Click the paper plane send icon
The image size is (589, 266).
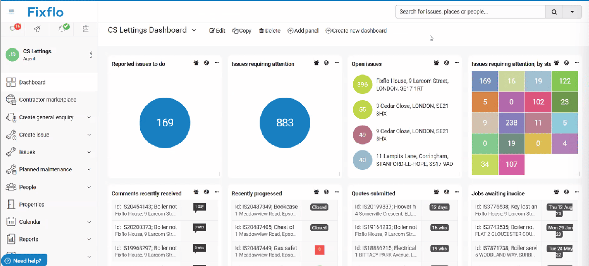point(37,29)
